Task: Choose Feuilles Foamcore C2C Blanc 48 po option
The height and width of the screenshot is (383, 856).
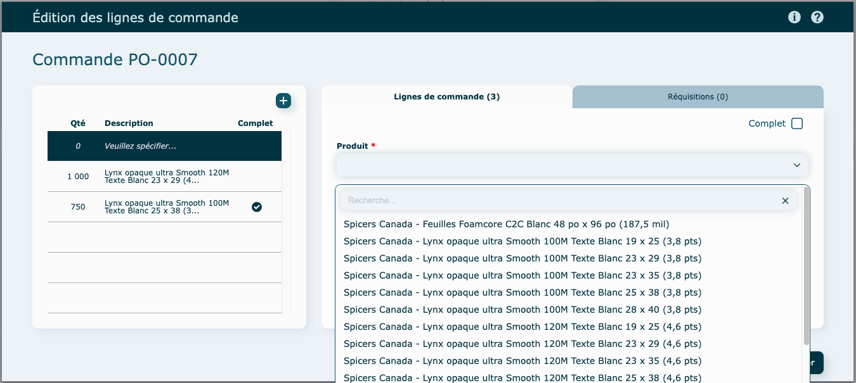Action: coord(506,224)
